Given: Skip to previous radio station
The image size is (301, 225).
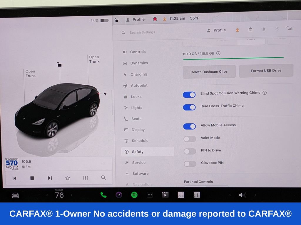Looking at the screenshot, I should pos(14,178).
